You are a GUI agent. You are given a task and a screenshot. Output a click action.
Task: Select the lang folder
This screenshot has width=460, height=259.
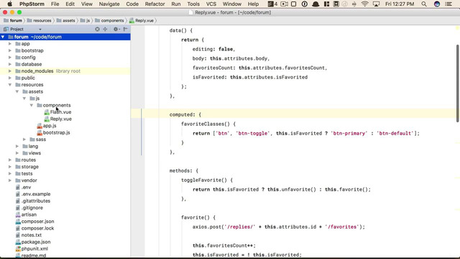(30, 146)
